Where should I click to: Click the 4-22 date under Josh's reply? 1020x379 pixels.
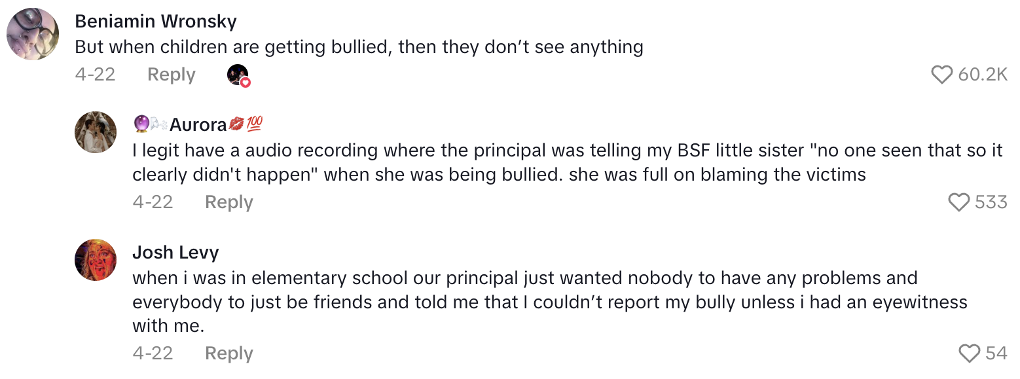[x=153, y=353]
